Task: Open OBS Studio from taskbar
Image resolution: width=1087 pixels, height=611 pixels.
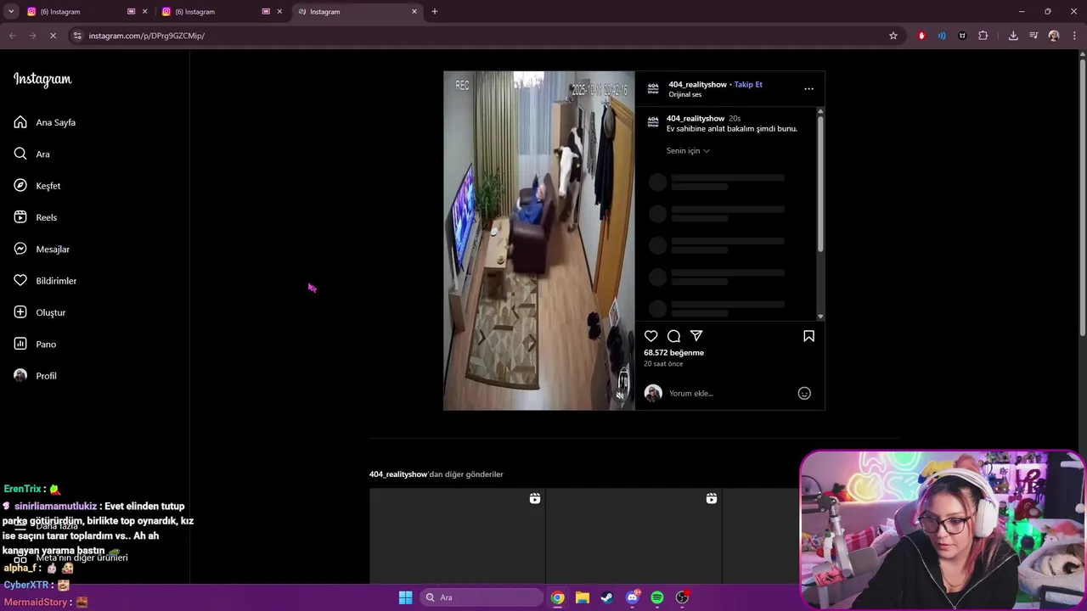Action: 682,597
